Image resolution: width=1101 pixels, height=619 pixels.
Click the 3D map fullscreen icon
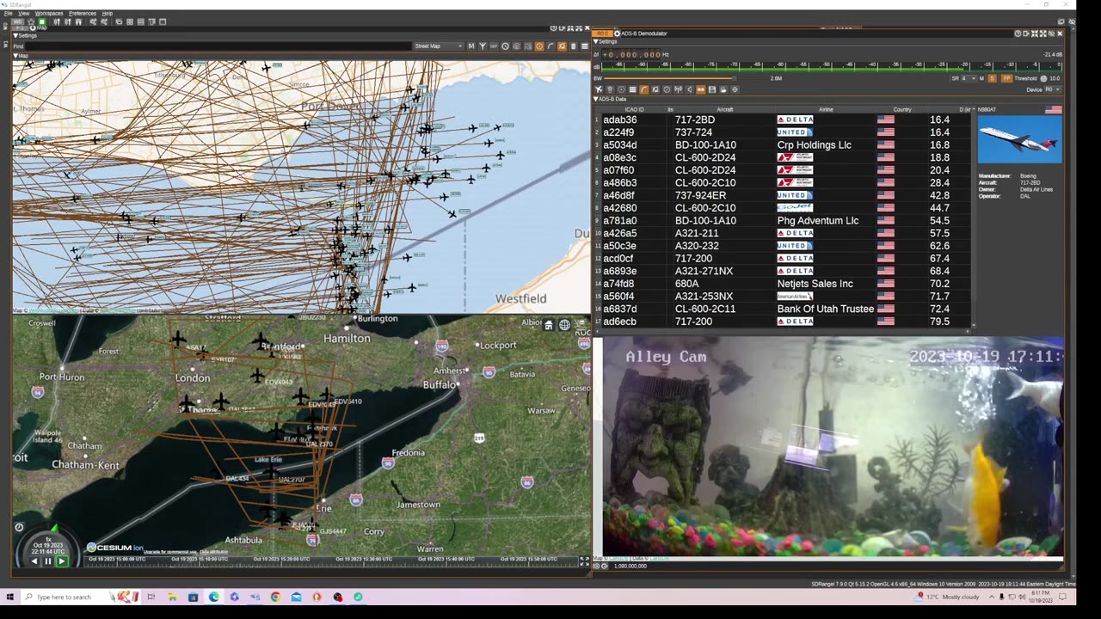pyautogui.click(x=585, y=561)
